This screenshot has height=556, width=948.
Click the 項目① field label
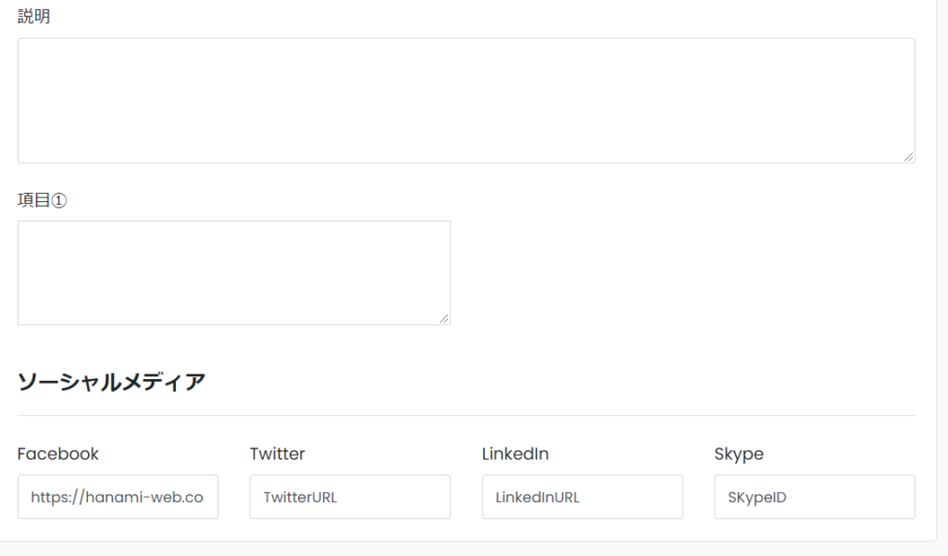43,199
